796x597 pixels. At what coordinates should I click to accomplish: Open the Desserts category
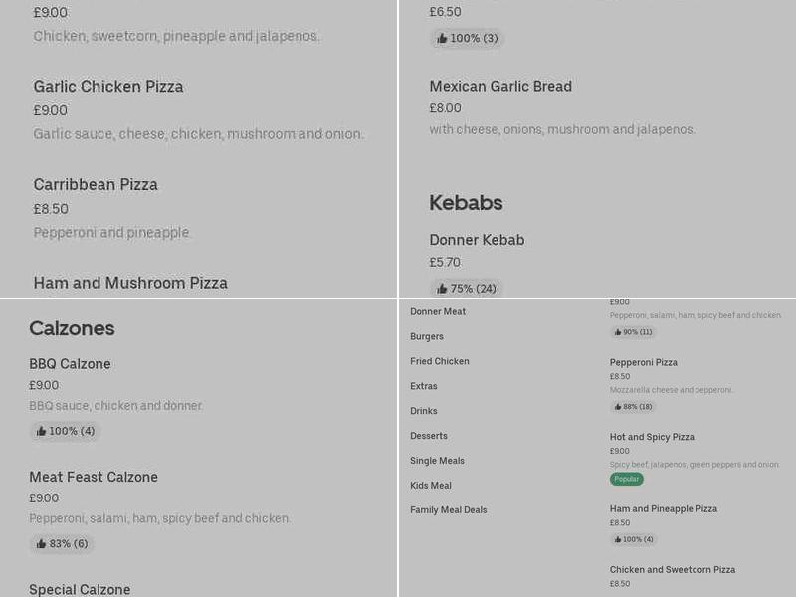[x=427, y=435]
